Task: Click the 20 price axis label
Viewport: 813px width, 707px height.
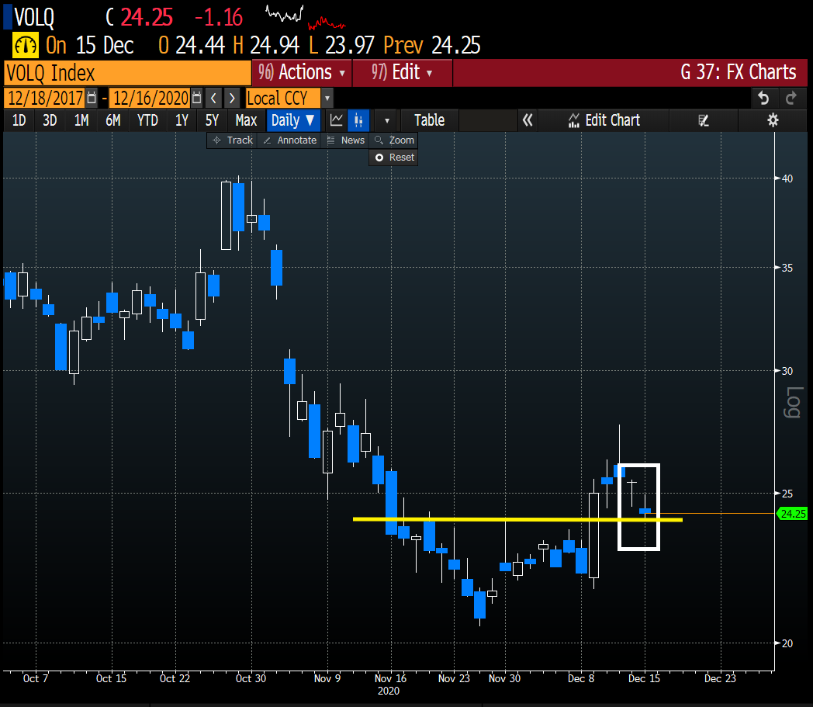Action: pyautogui.click(x=787, y=643)
